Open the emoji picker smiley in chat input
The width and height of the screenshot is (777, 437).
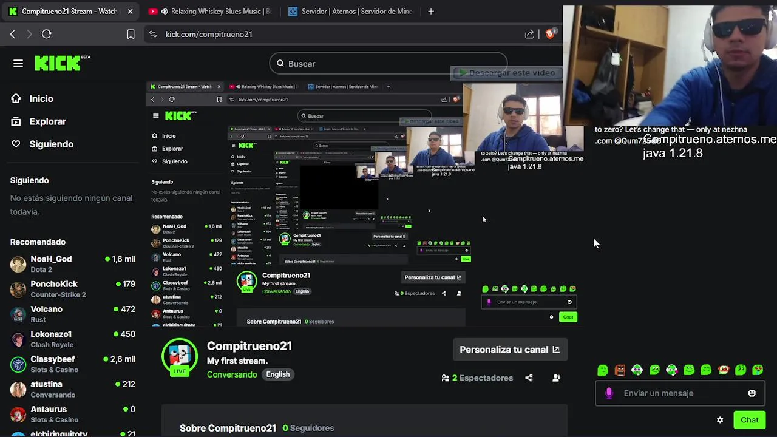click(x=752, y=393)
